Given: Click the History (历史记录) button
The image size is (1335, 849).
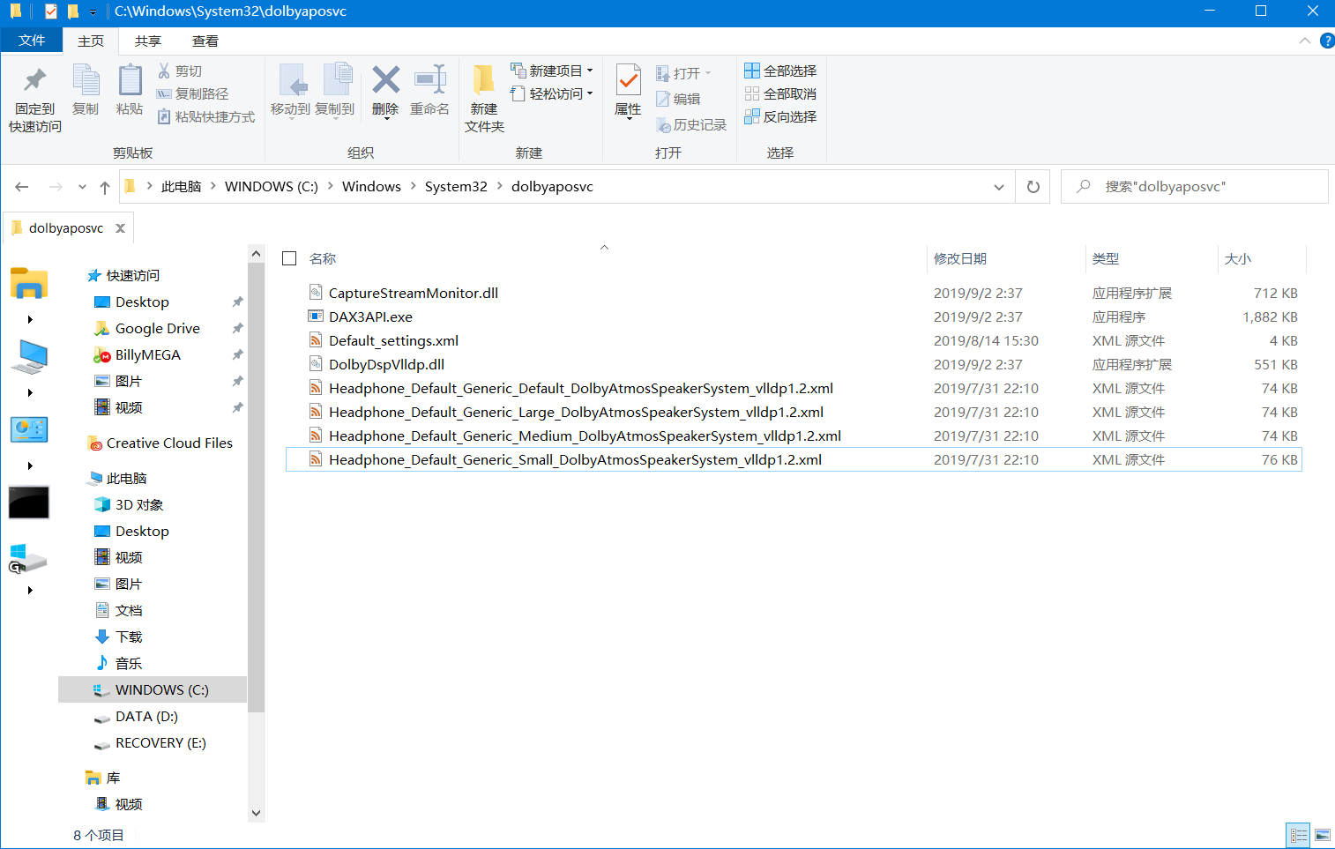Looking at the screenshot, I should [691, 125].
